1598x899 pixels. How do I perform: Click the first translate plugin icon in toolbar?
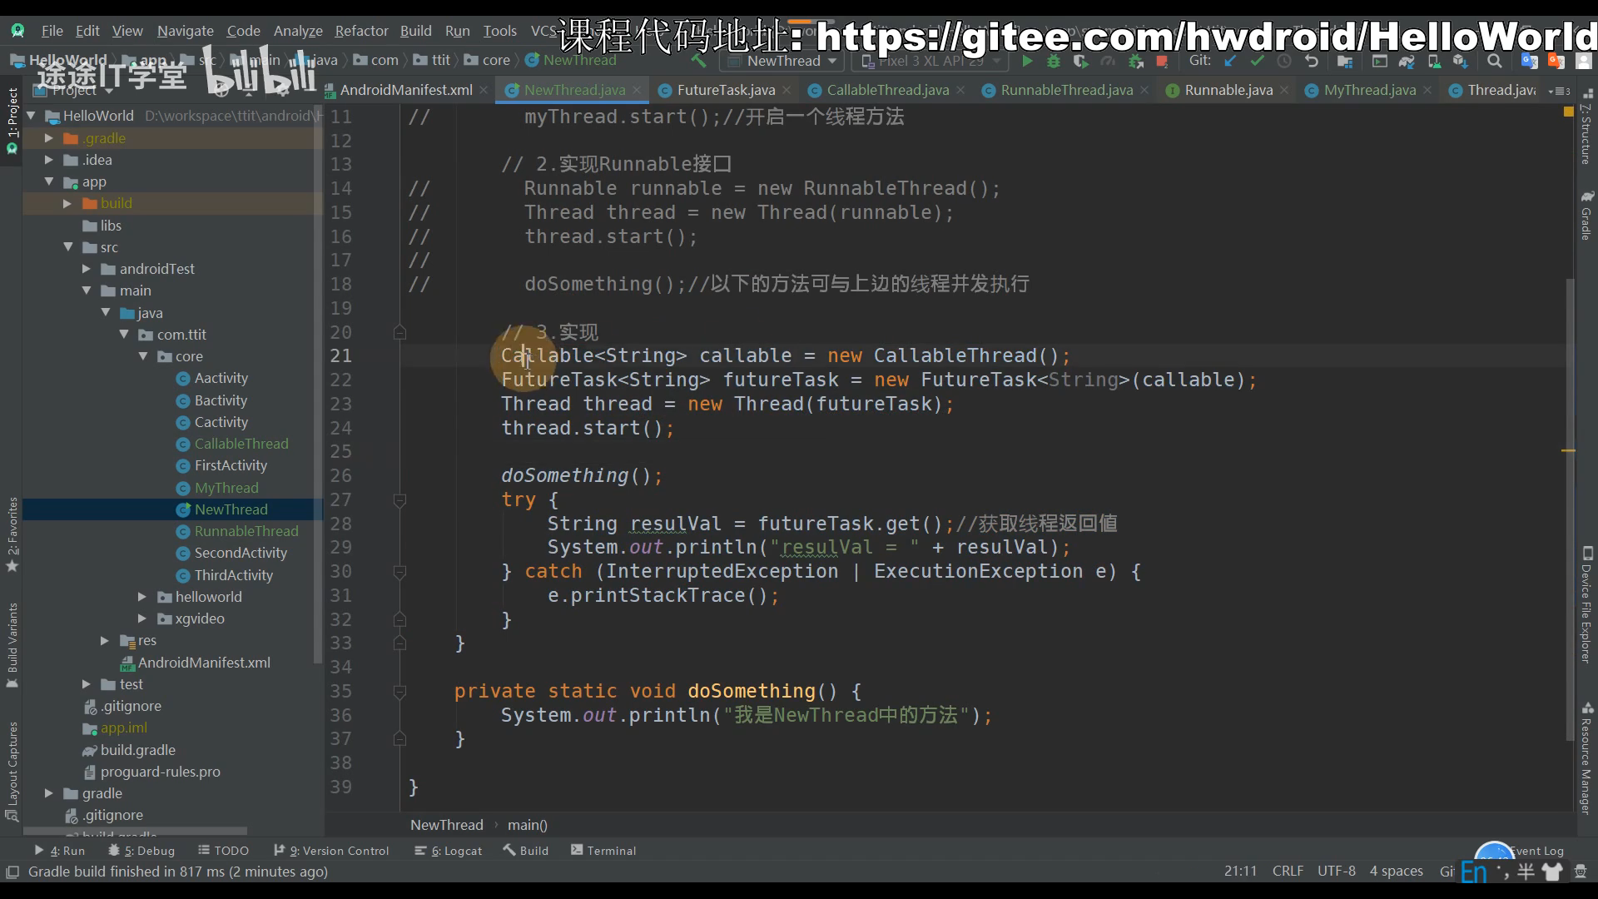point(1530,61)
